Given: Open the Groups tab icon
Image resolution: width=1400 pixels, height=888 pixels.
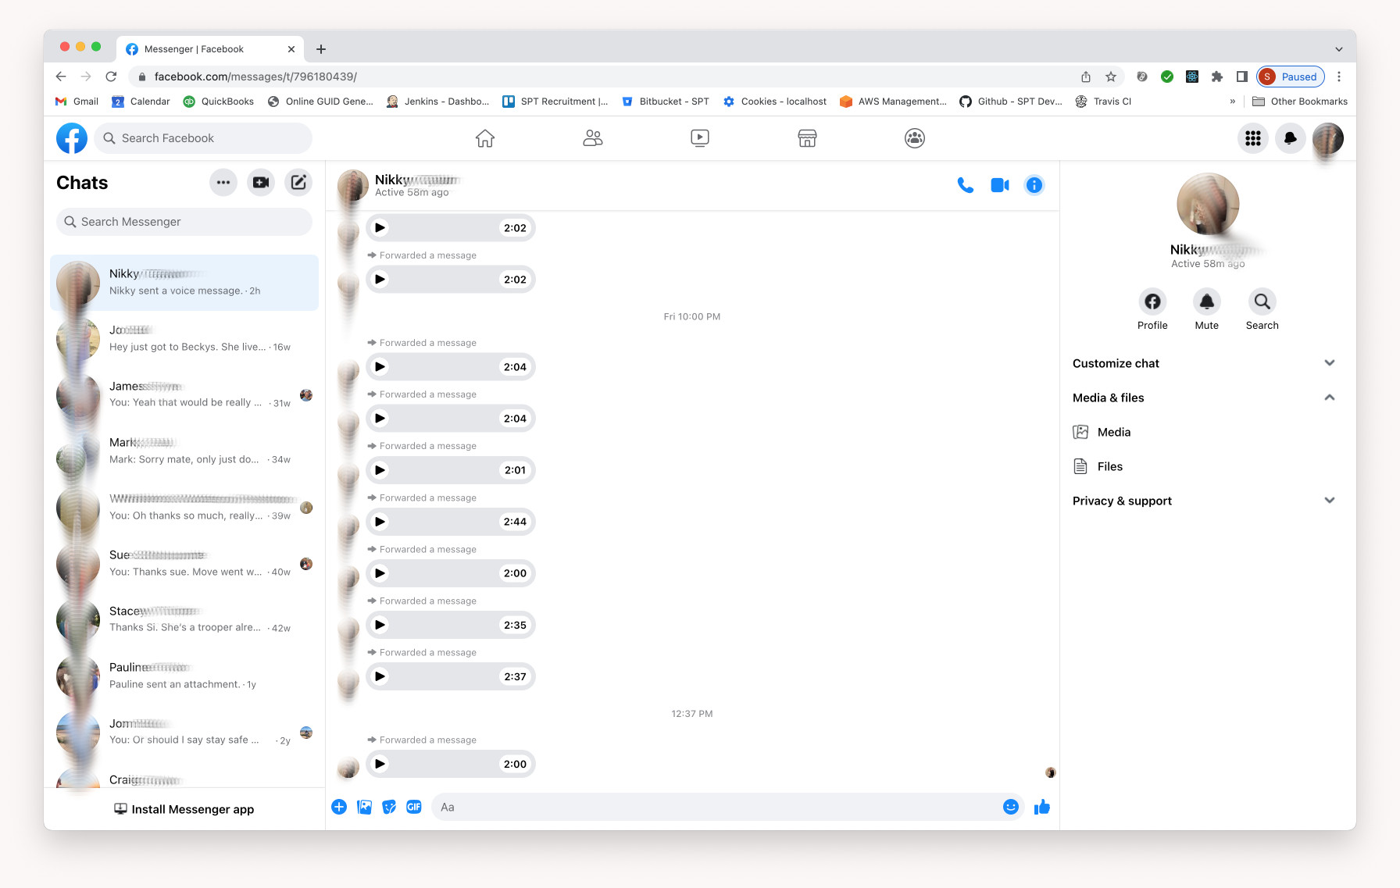Looking at the screenshot, I should pyautogui.click(x=915, y=138).
